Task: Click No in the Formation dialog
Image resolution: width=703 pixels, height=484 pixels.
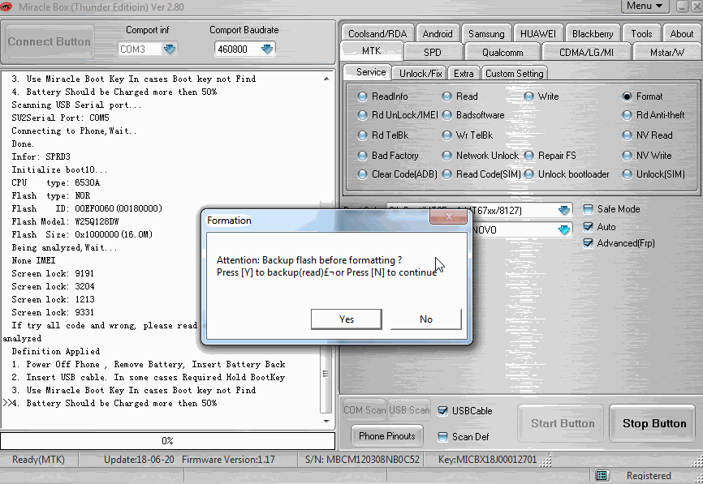Action: point(426,319)
